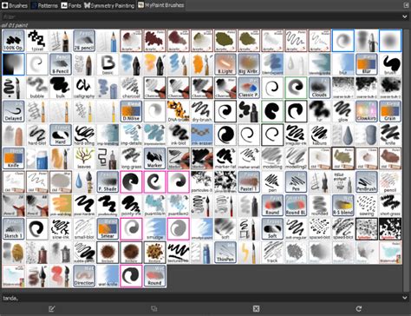Image resolution: width=411 pixels, height=316 pixels.
Task: Select the leaves brush
Action: point(84,159)
